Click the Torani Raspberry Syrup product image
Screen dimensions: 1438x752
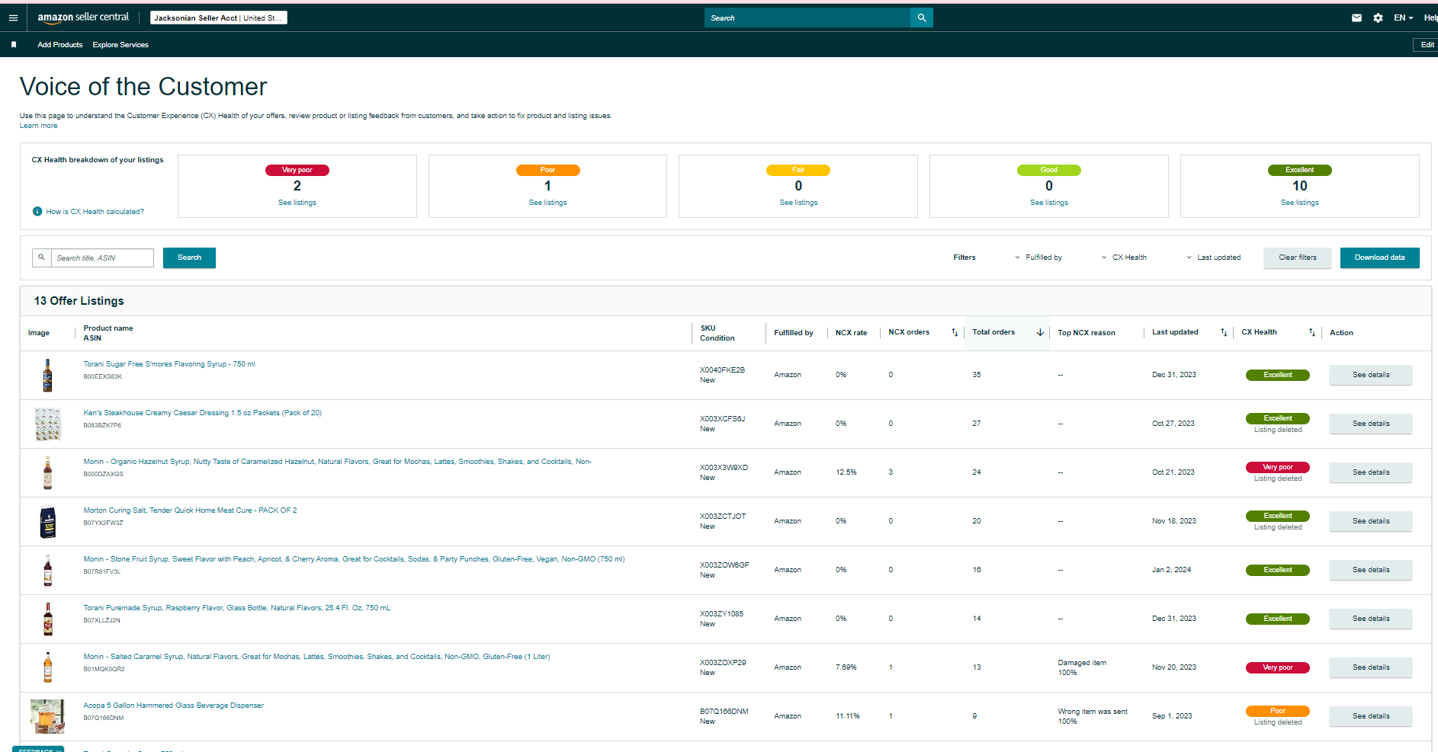click(48, 619)
